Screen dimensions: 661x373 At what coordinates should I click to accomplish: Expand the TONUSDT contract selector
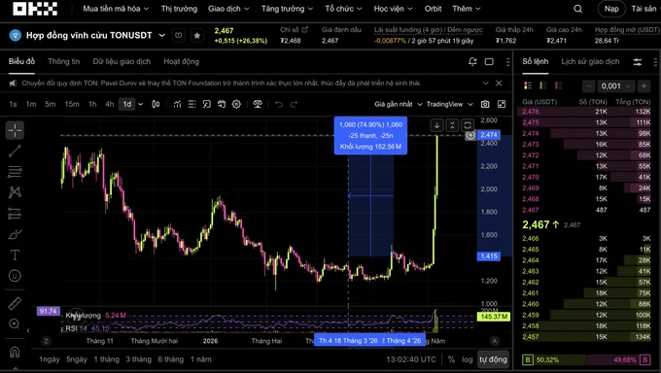162,35
